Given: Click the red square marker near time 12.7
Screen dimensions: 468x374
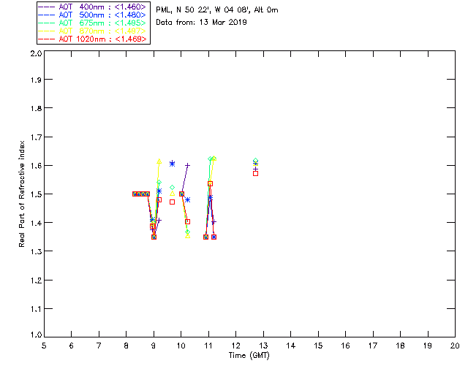Looking at the screenshot, I should [x=255, y=173].
